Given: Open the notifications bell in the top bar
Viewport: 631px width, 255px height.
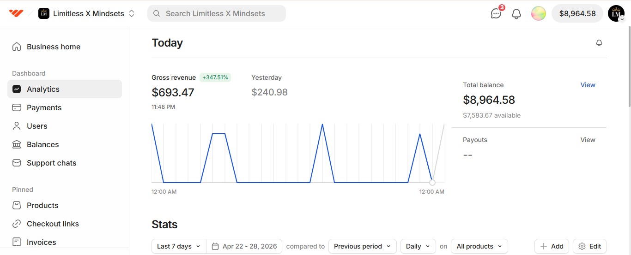Looking at the screenshot, I should coord(516,14).
